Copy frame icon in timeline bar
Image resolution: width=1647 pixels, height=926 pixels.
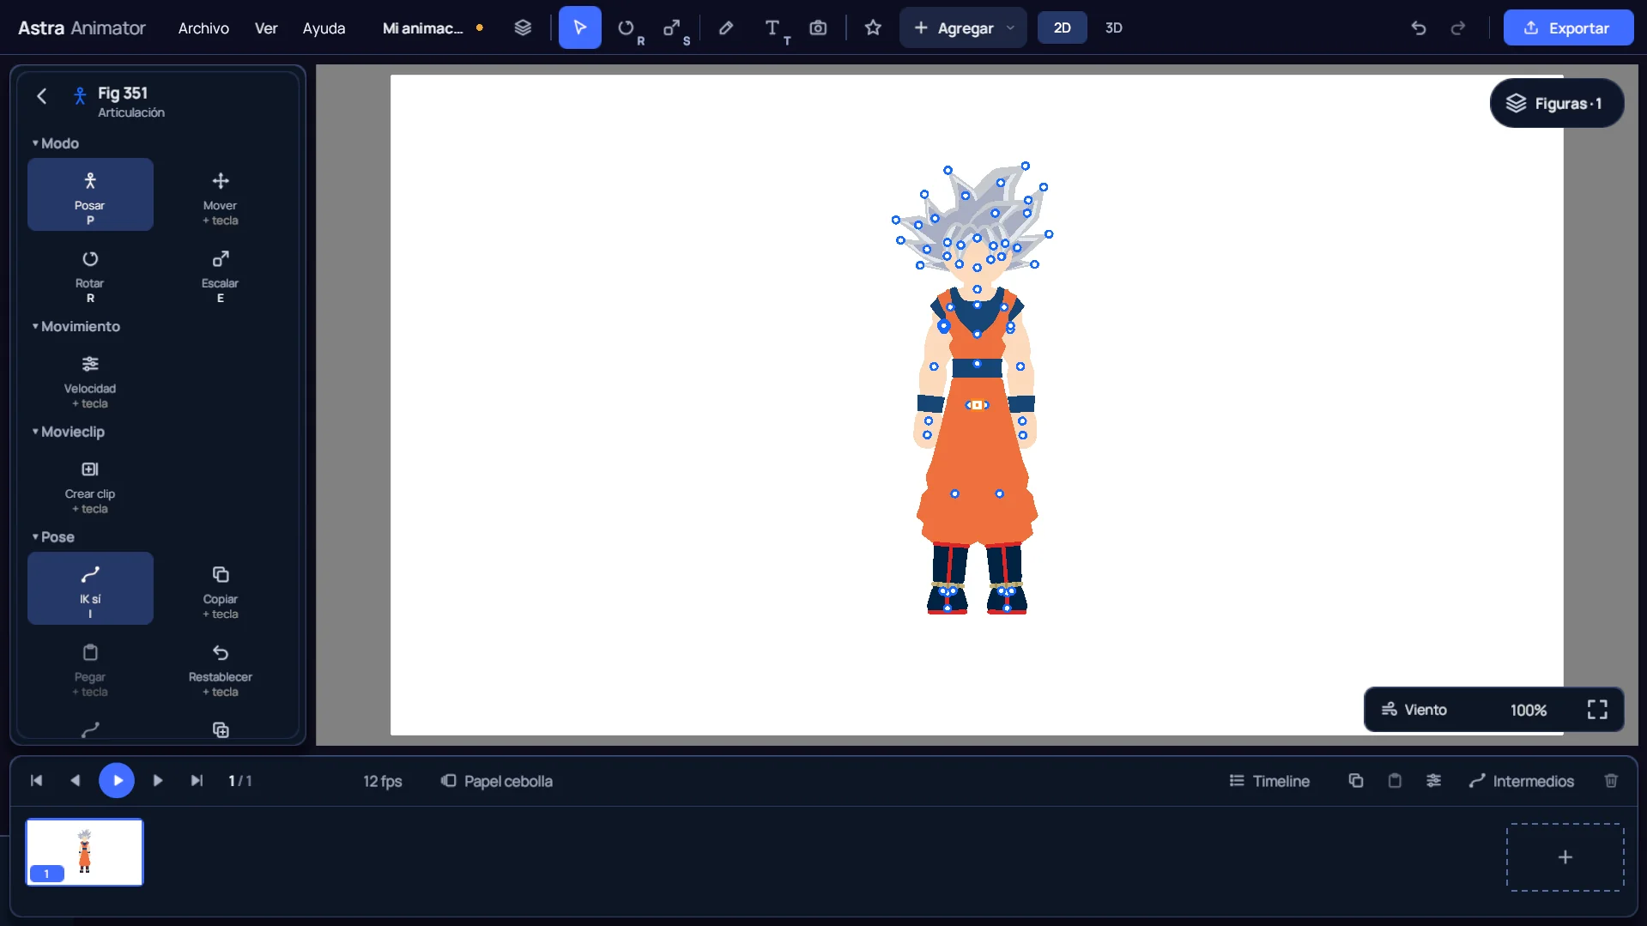(1356, 781)
